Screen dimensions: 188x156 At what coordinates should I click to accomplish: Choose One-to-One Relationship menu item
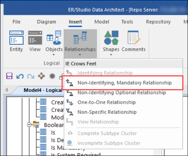point(123,102)
